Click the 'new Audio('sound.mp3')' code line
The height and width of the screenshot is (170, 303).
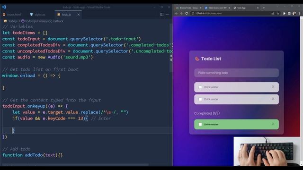click(x=47, y=57)
